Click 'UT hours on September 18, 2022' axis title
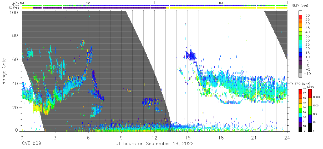 [x=154, y=144]
